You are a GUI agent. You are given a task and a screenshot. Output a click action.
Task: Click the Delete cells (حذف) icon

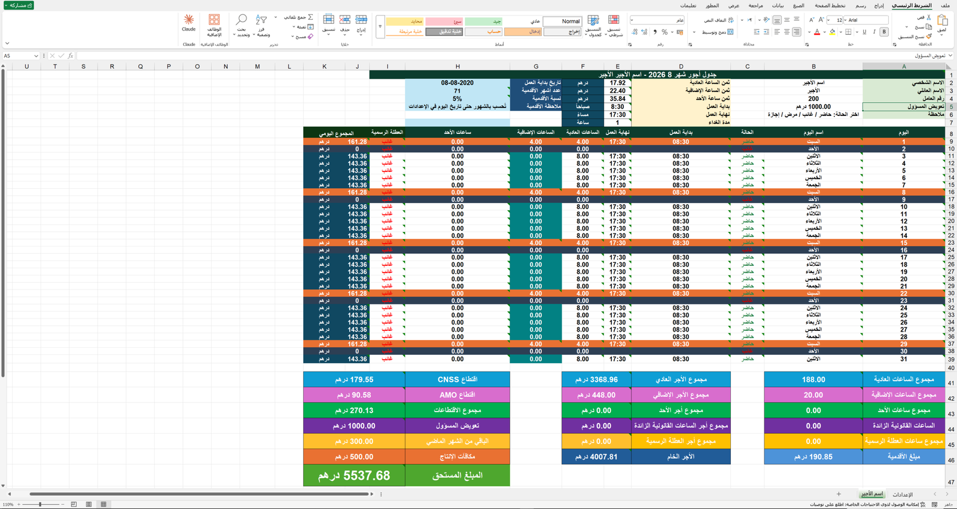(x=345, y=20)
